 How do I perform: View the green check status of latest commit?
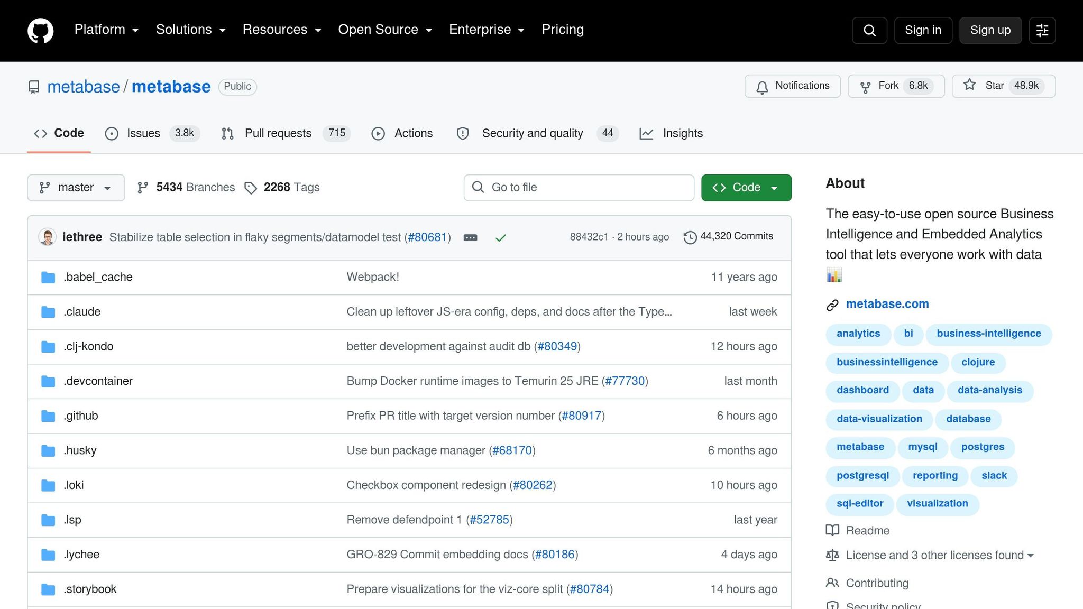[x=501, y=238]
